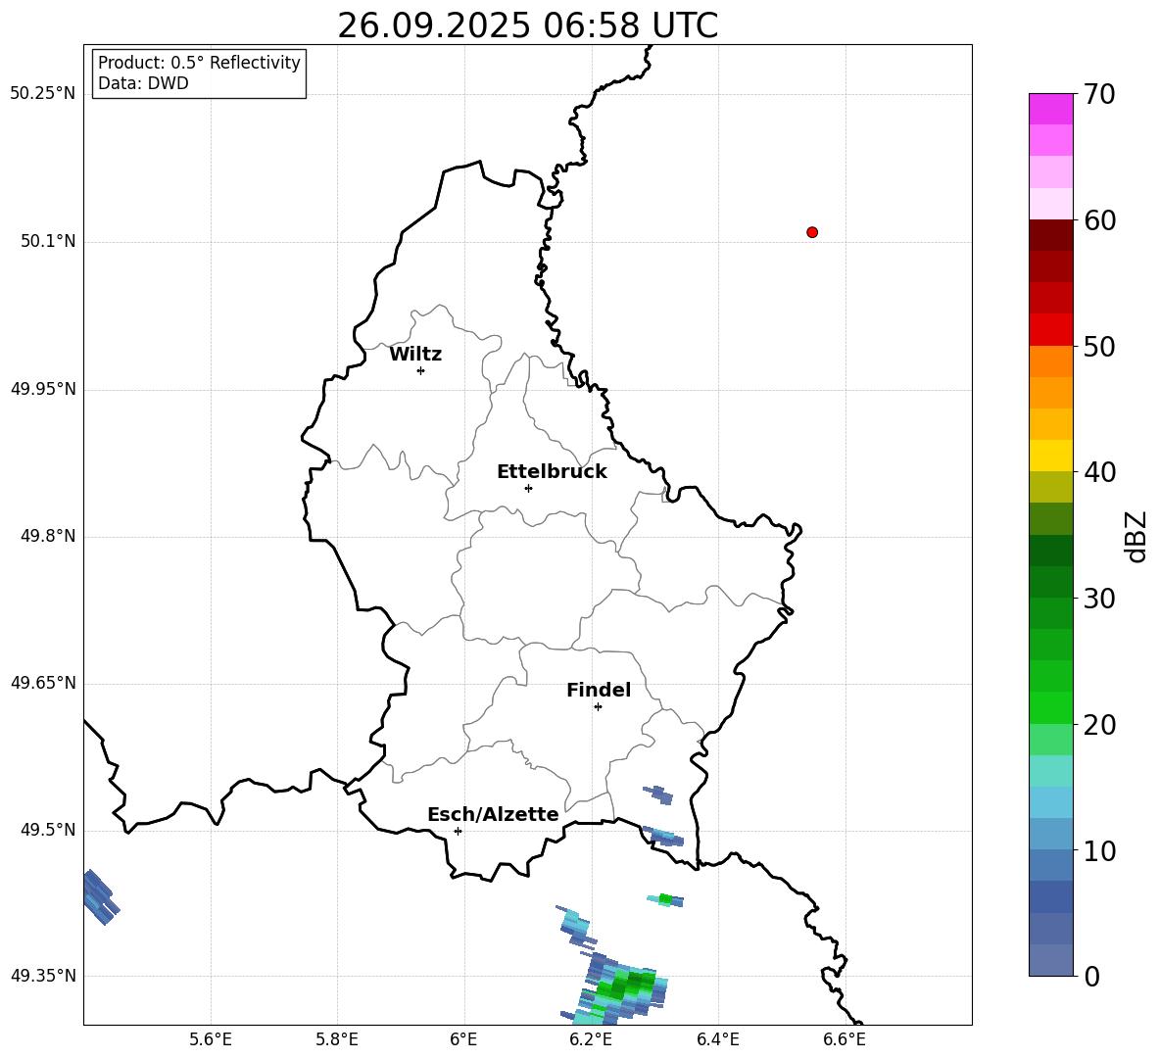Viewport: 1160px width, 1059px height.
Task: Click the 6°E longitude label
Action: coord(463,1039)
